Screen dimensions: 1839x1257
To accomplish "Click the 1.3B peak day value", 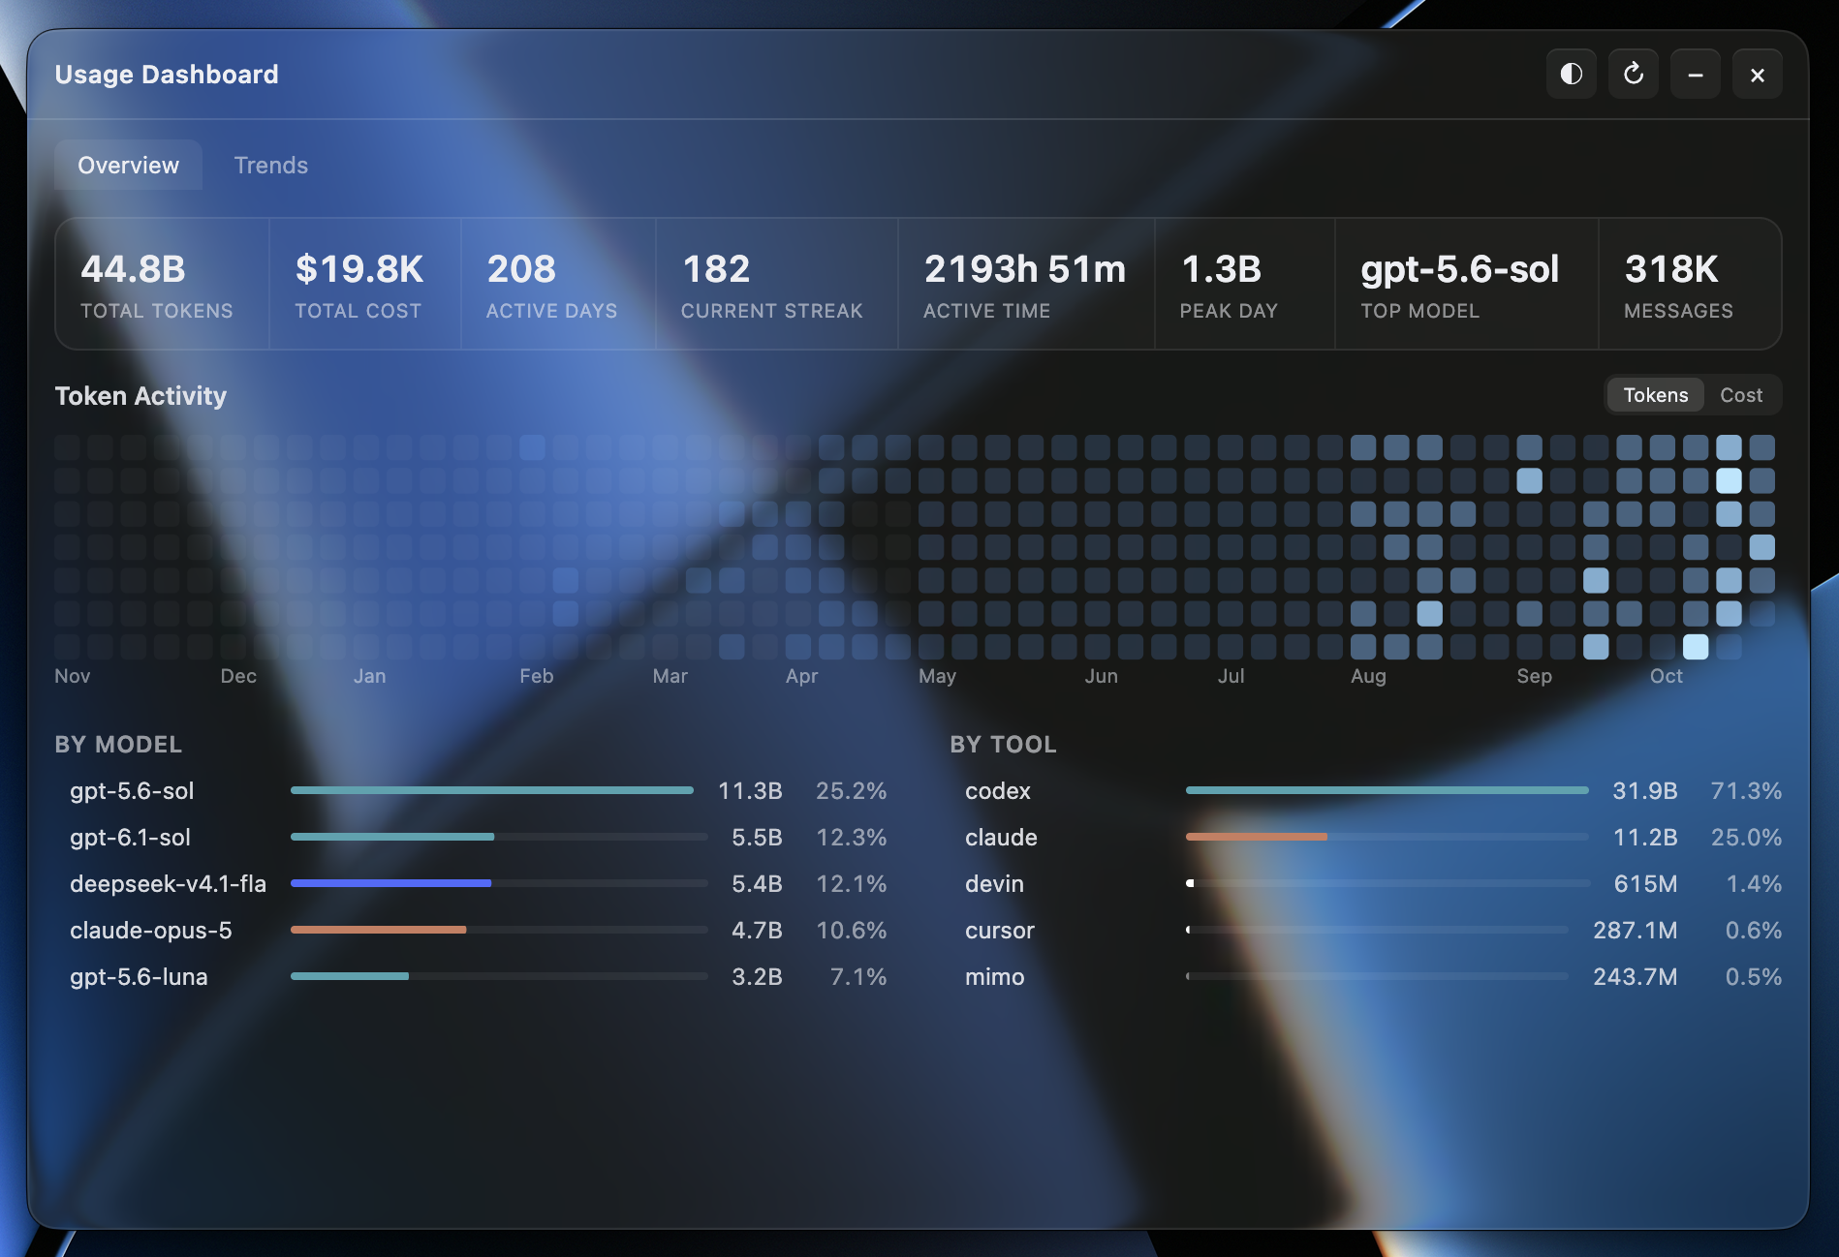I will pyautogui.click(x=1221, y=269).
